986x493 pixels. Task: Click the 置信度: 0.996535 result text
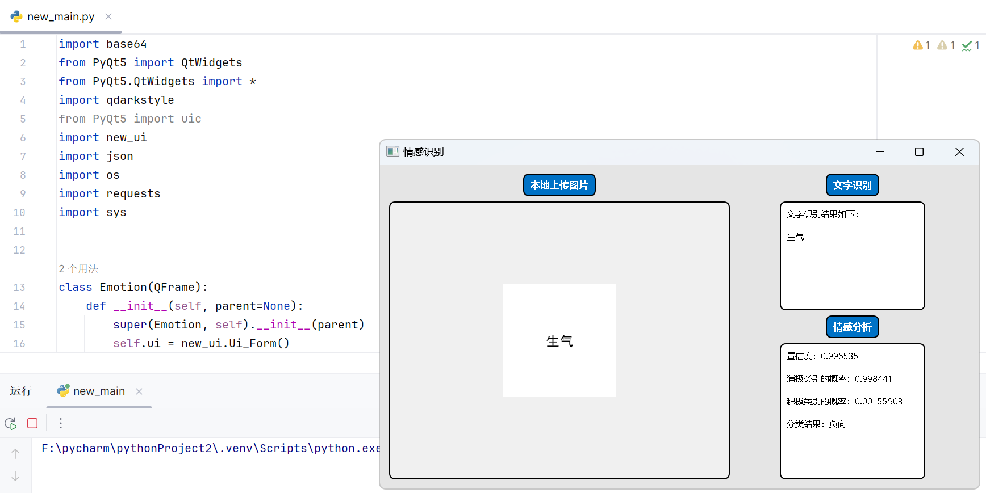coord(822,356)
